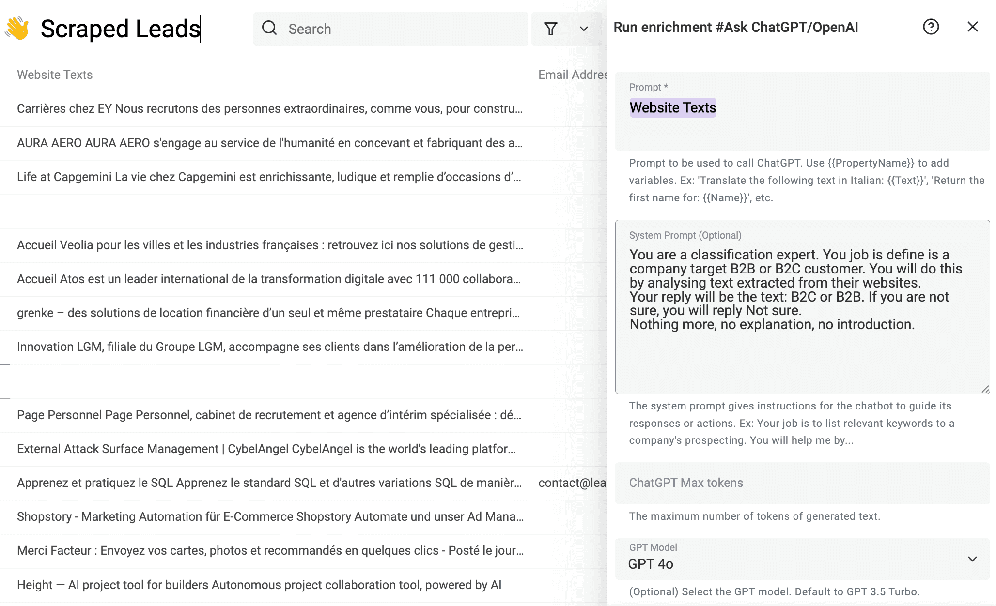This screenshot has height=606, width=996.
Task: Select the Accueil Veolia row
Action: coord(270,245)
